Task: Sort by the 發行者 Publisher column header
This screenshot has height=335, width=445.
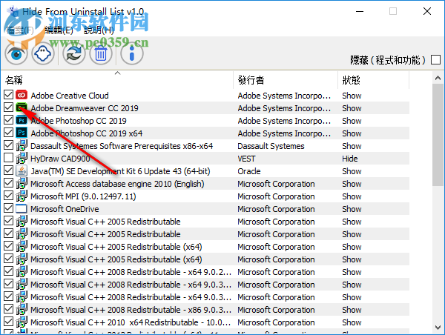Action: 286,80
